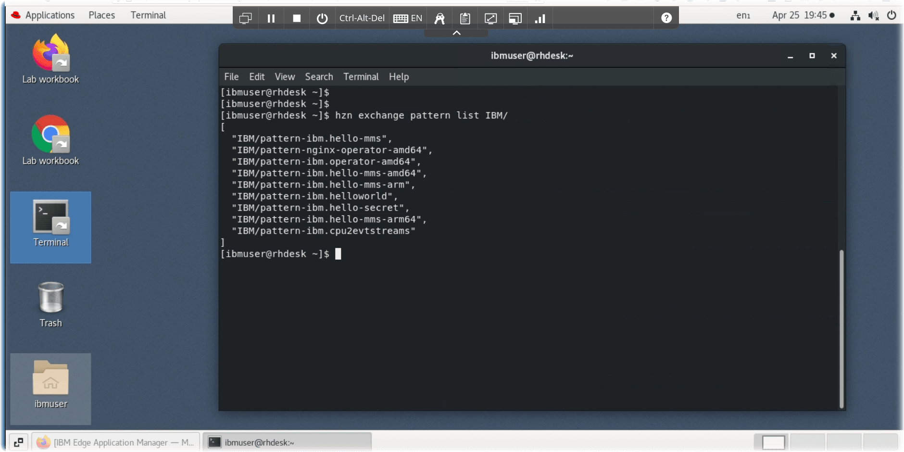The image size is (904, 452).
Task: Pause the remote session
Action: point(271,18)
